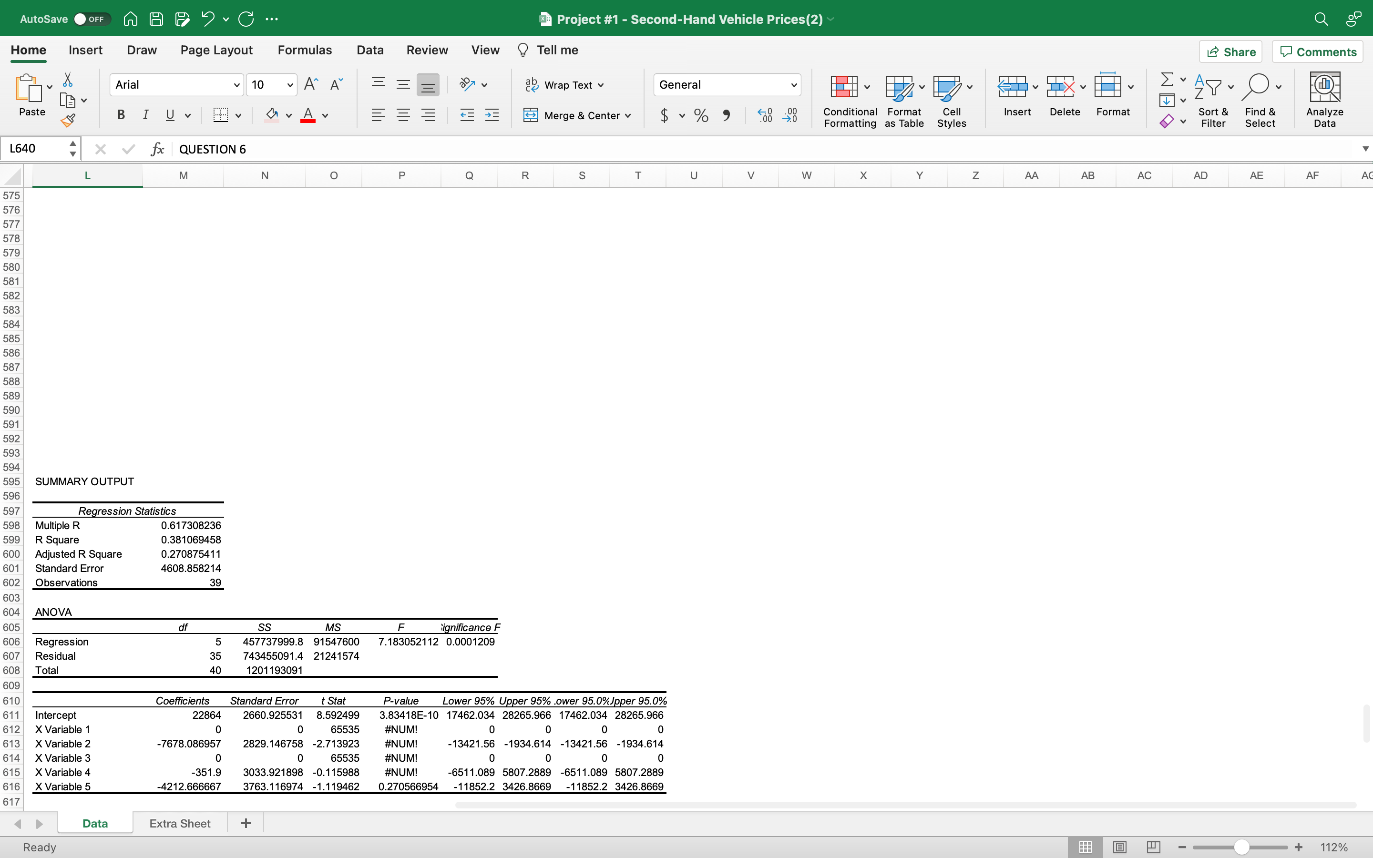The width and height of the screenshot is (1373, 858).
Task: Toggle Bold formatting
Action: pos(121,115)
